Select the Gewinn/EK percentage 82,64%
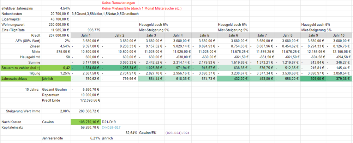 point(132,133)
